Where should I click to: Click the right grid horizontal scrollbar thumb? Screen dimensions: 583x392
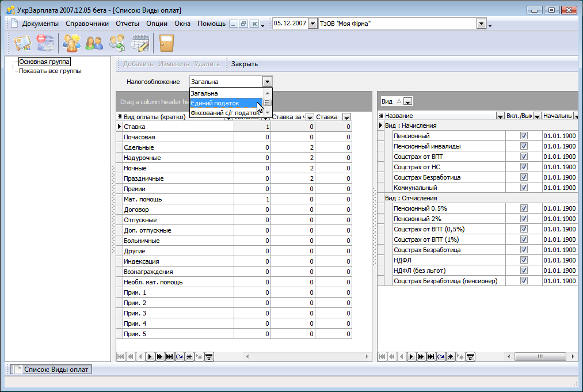540,357
